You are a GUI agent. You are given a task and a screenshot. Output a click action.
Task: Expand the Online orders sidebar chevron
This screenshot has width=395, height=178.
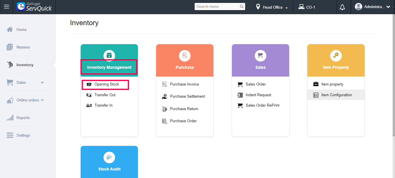42,100
